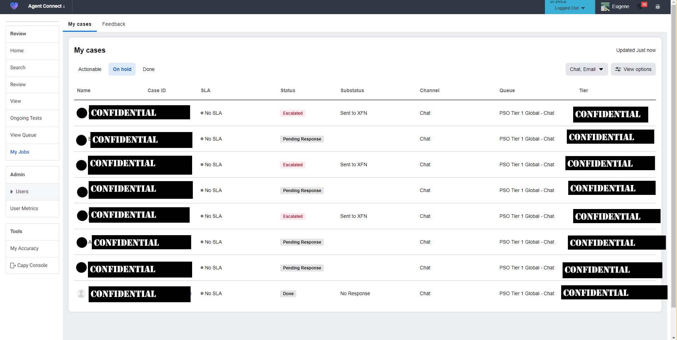Select My Jobs in the sidebar
Viewport: 677px width, 340px height.
click(32, 152)
